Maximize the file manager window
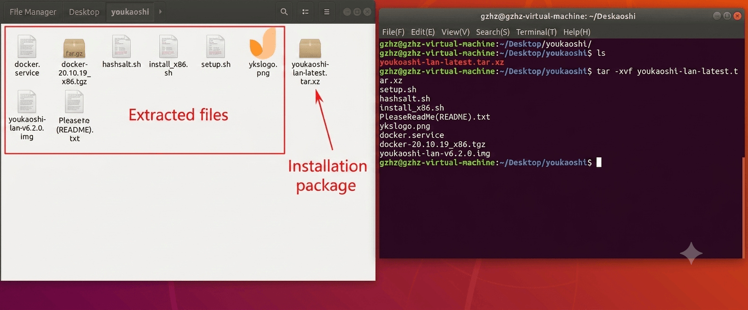748x310 pixels. [357, 12]
